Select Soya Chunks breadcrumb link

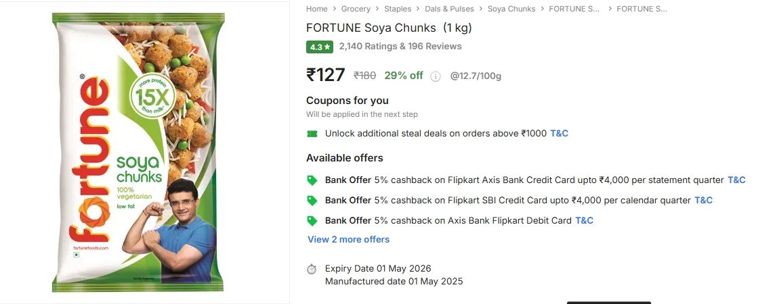coord(511,9)
